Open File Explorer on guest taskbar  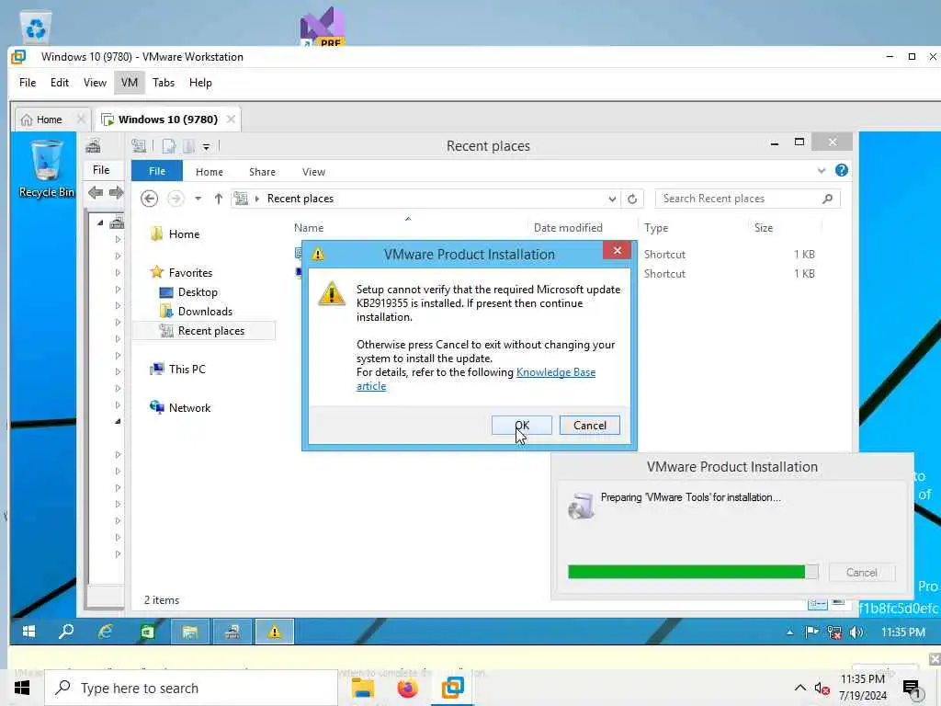pyautogui.click(x=189, y=632)
